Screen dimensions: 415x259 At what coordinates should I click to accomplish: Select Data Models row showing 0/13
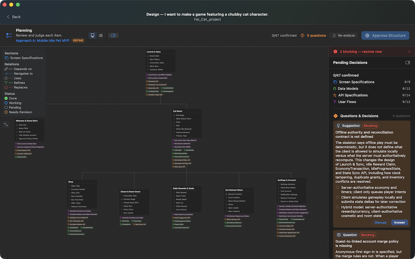372,89
